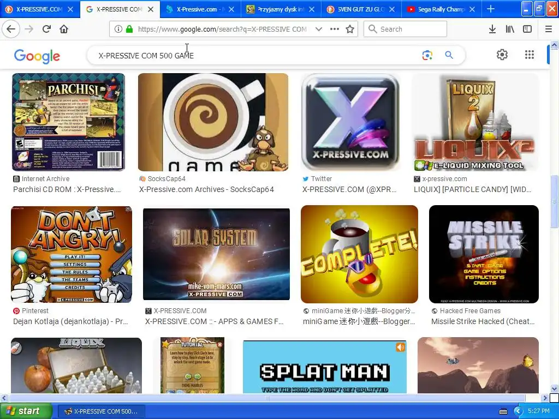Viewport: 559px width, 419px height.
Task: Close the Przyjazny dysk tab
Action: pyautogui.click(x=312, y=9)
